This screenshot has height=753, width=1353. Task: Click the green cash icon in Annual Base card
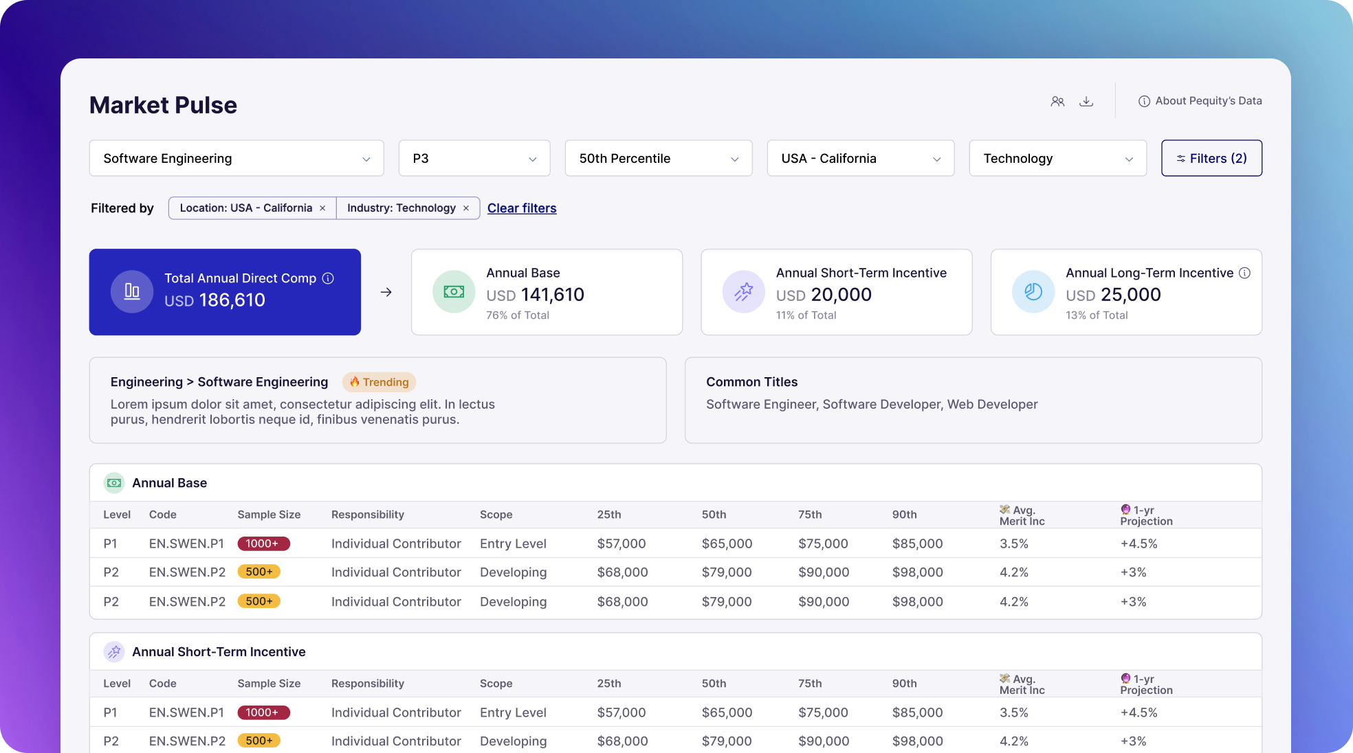point(454,292)
